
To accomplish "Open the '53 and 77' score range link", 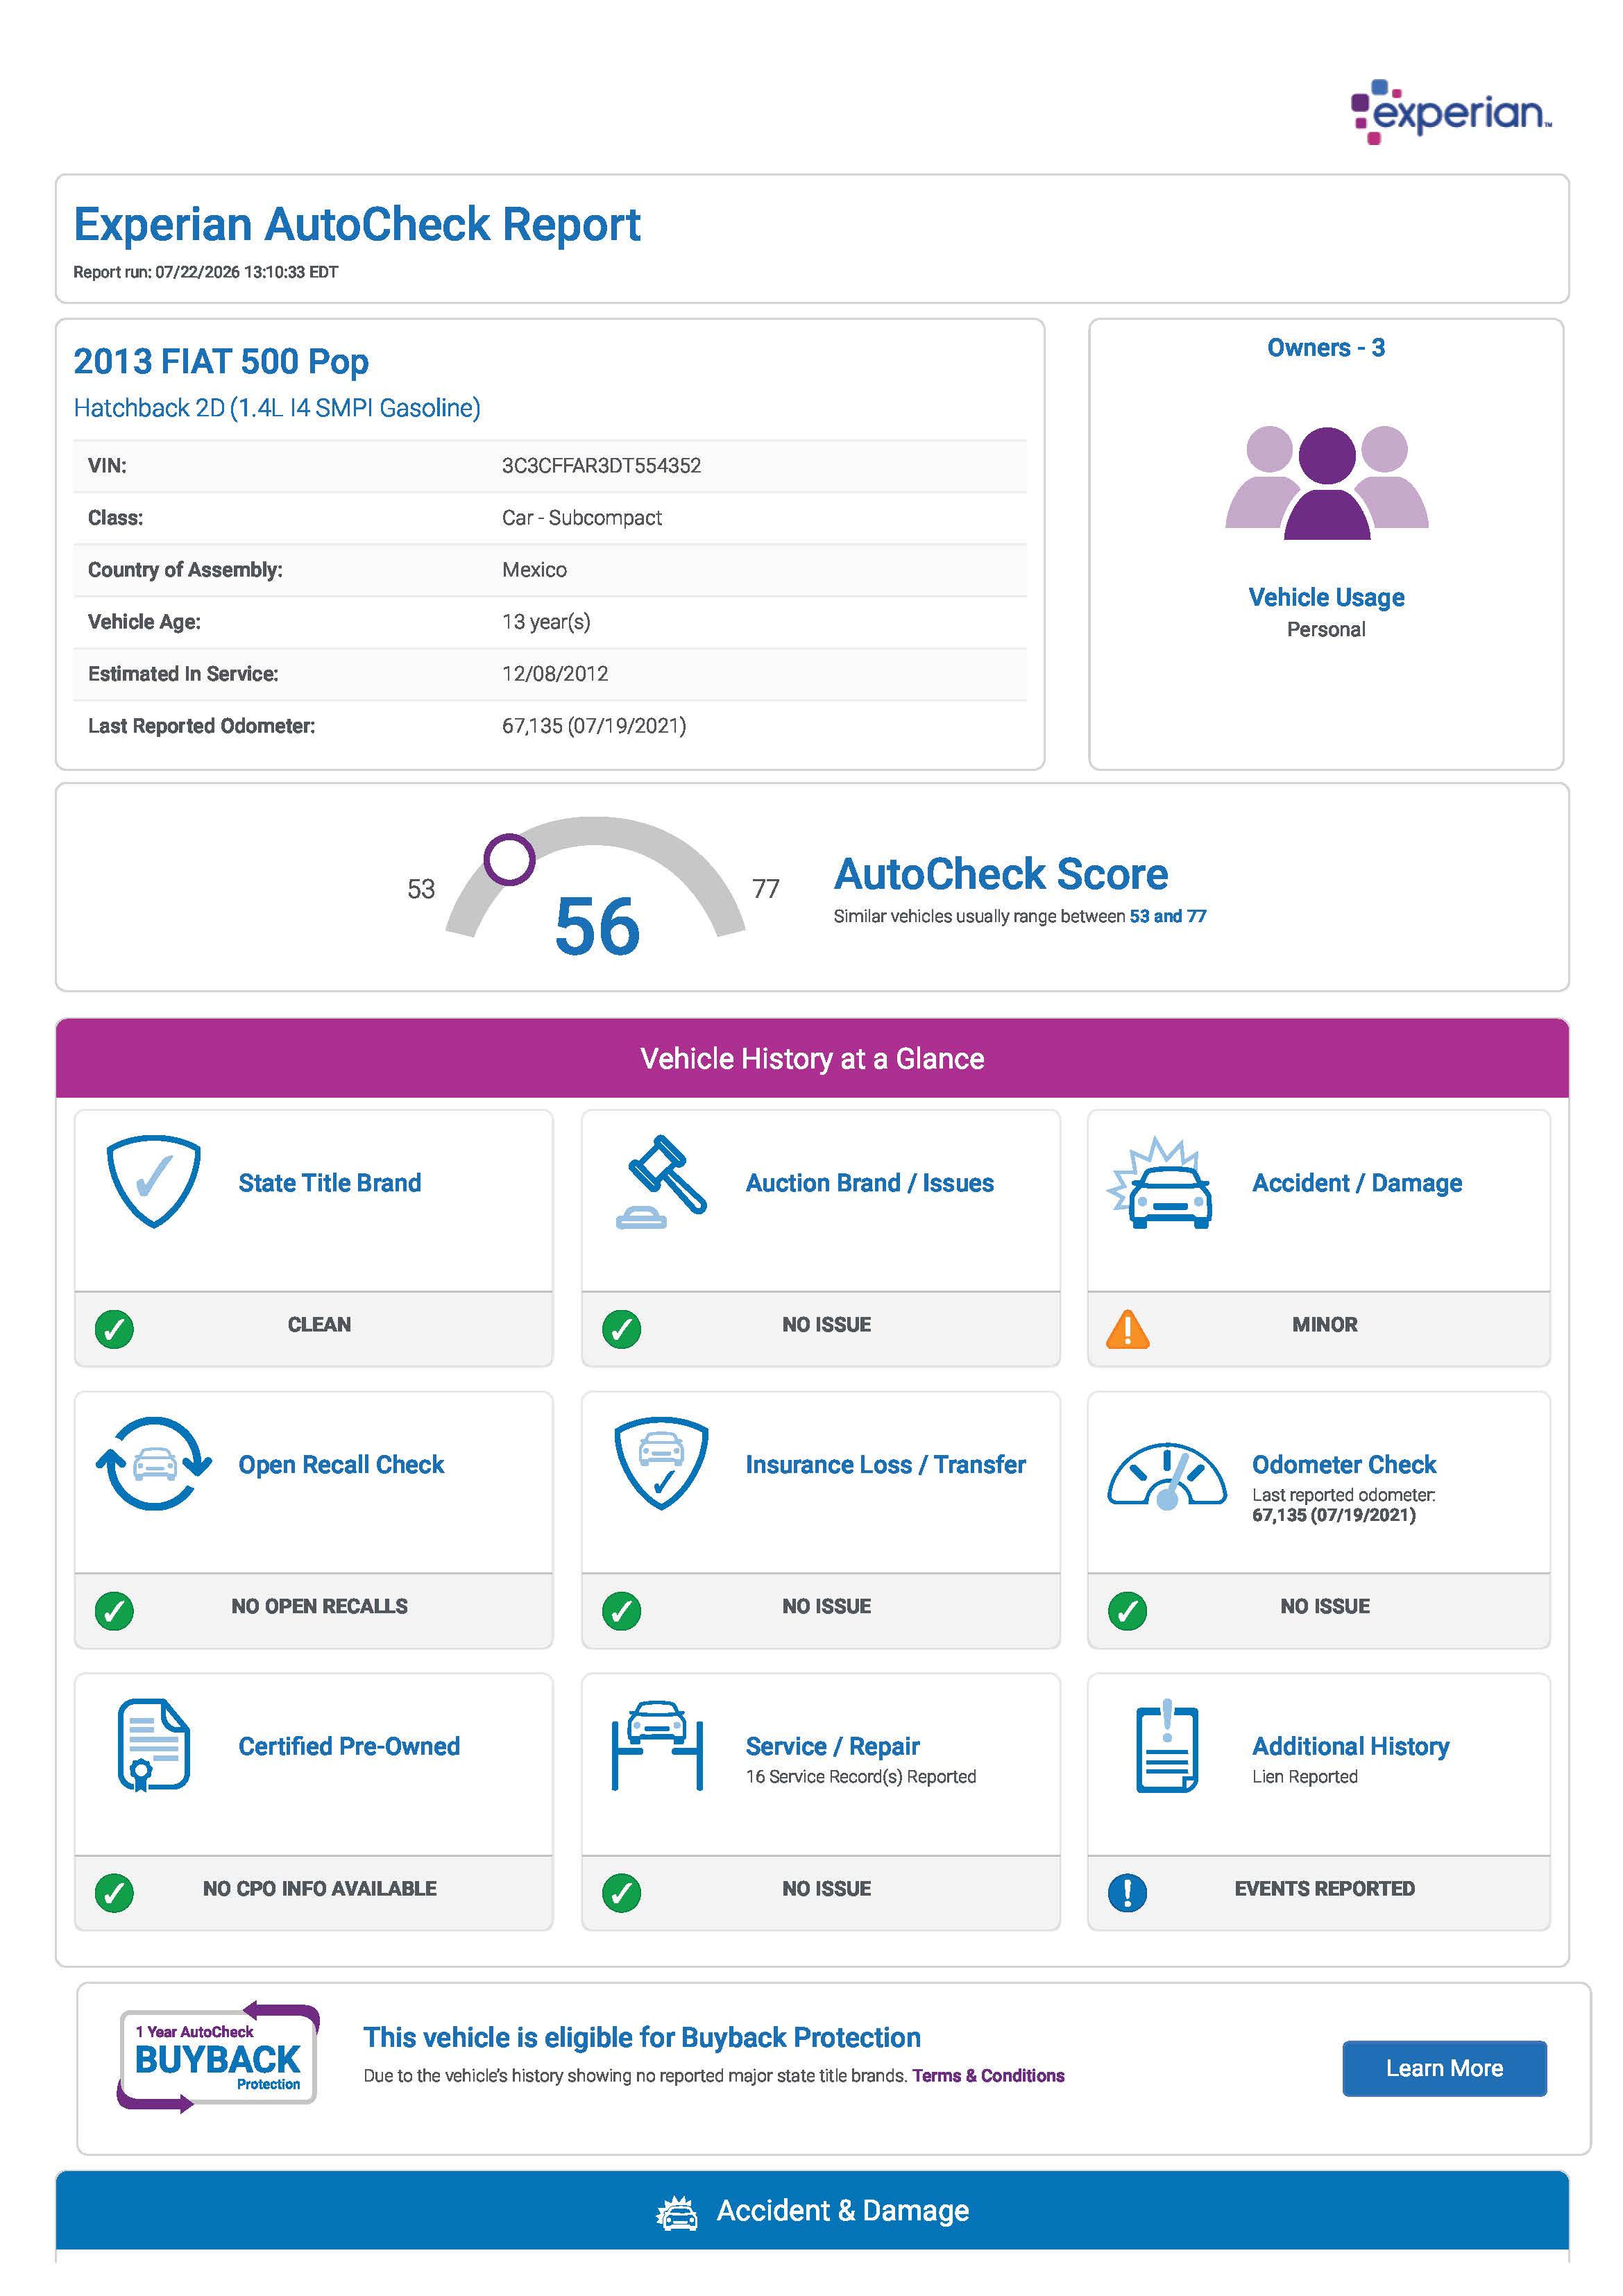I will (x=1167, y=916).
